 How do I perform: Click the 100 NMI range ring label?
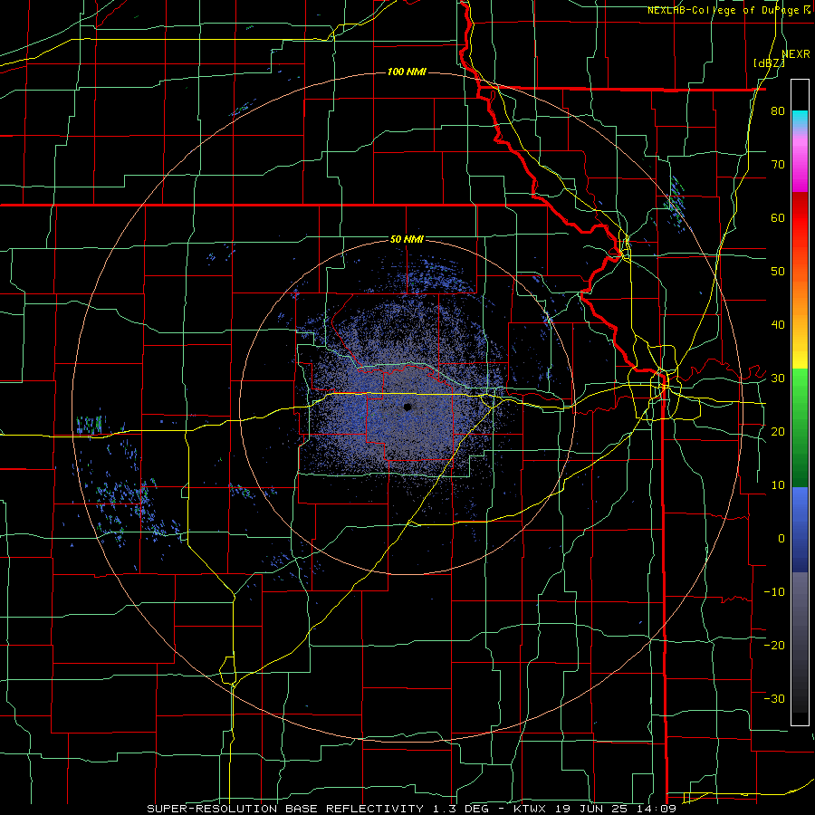click(407, 72)
